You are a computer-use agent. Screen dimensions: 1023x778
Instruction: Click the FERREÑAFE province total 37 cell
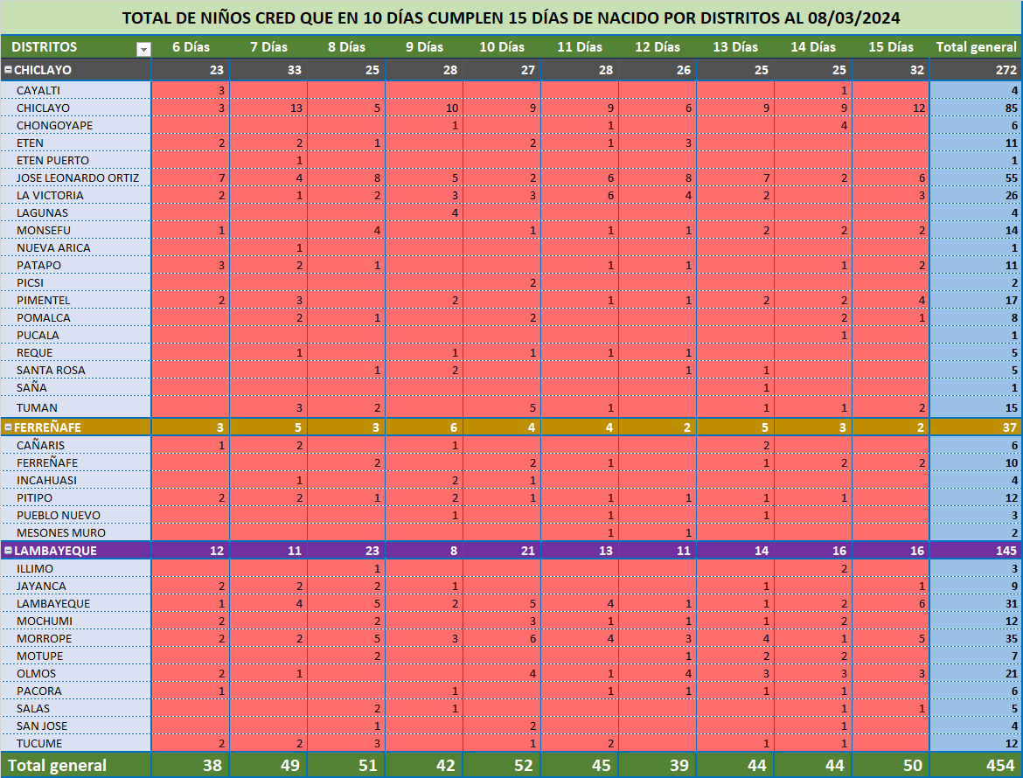[1009, 427]
